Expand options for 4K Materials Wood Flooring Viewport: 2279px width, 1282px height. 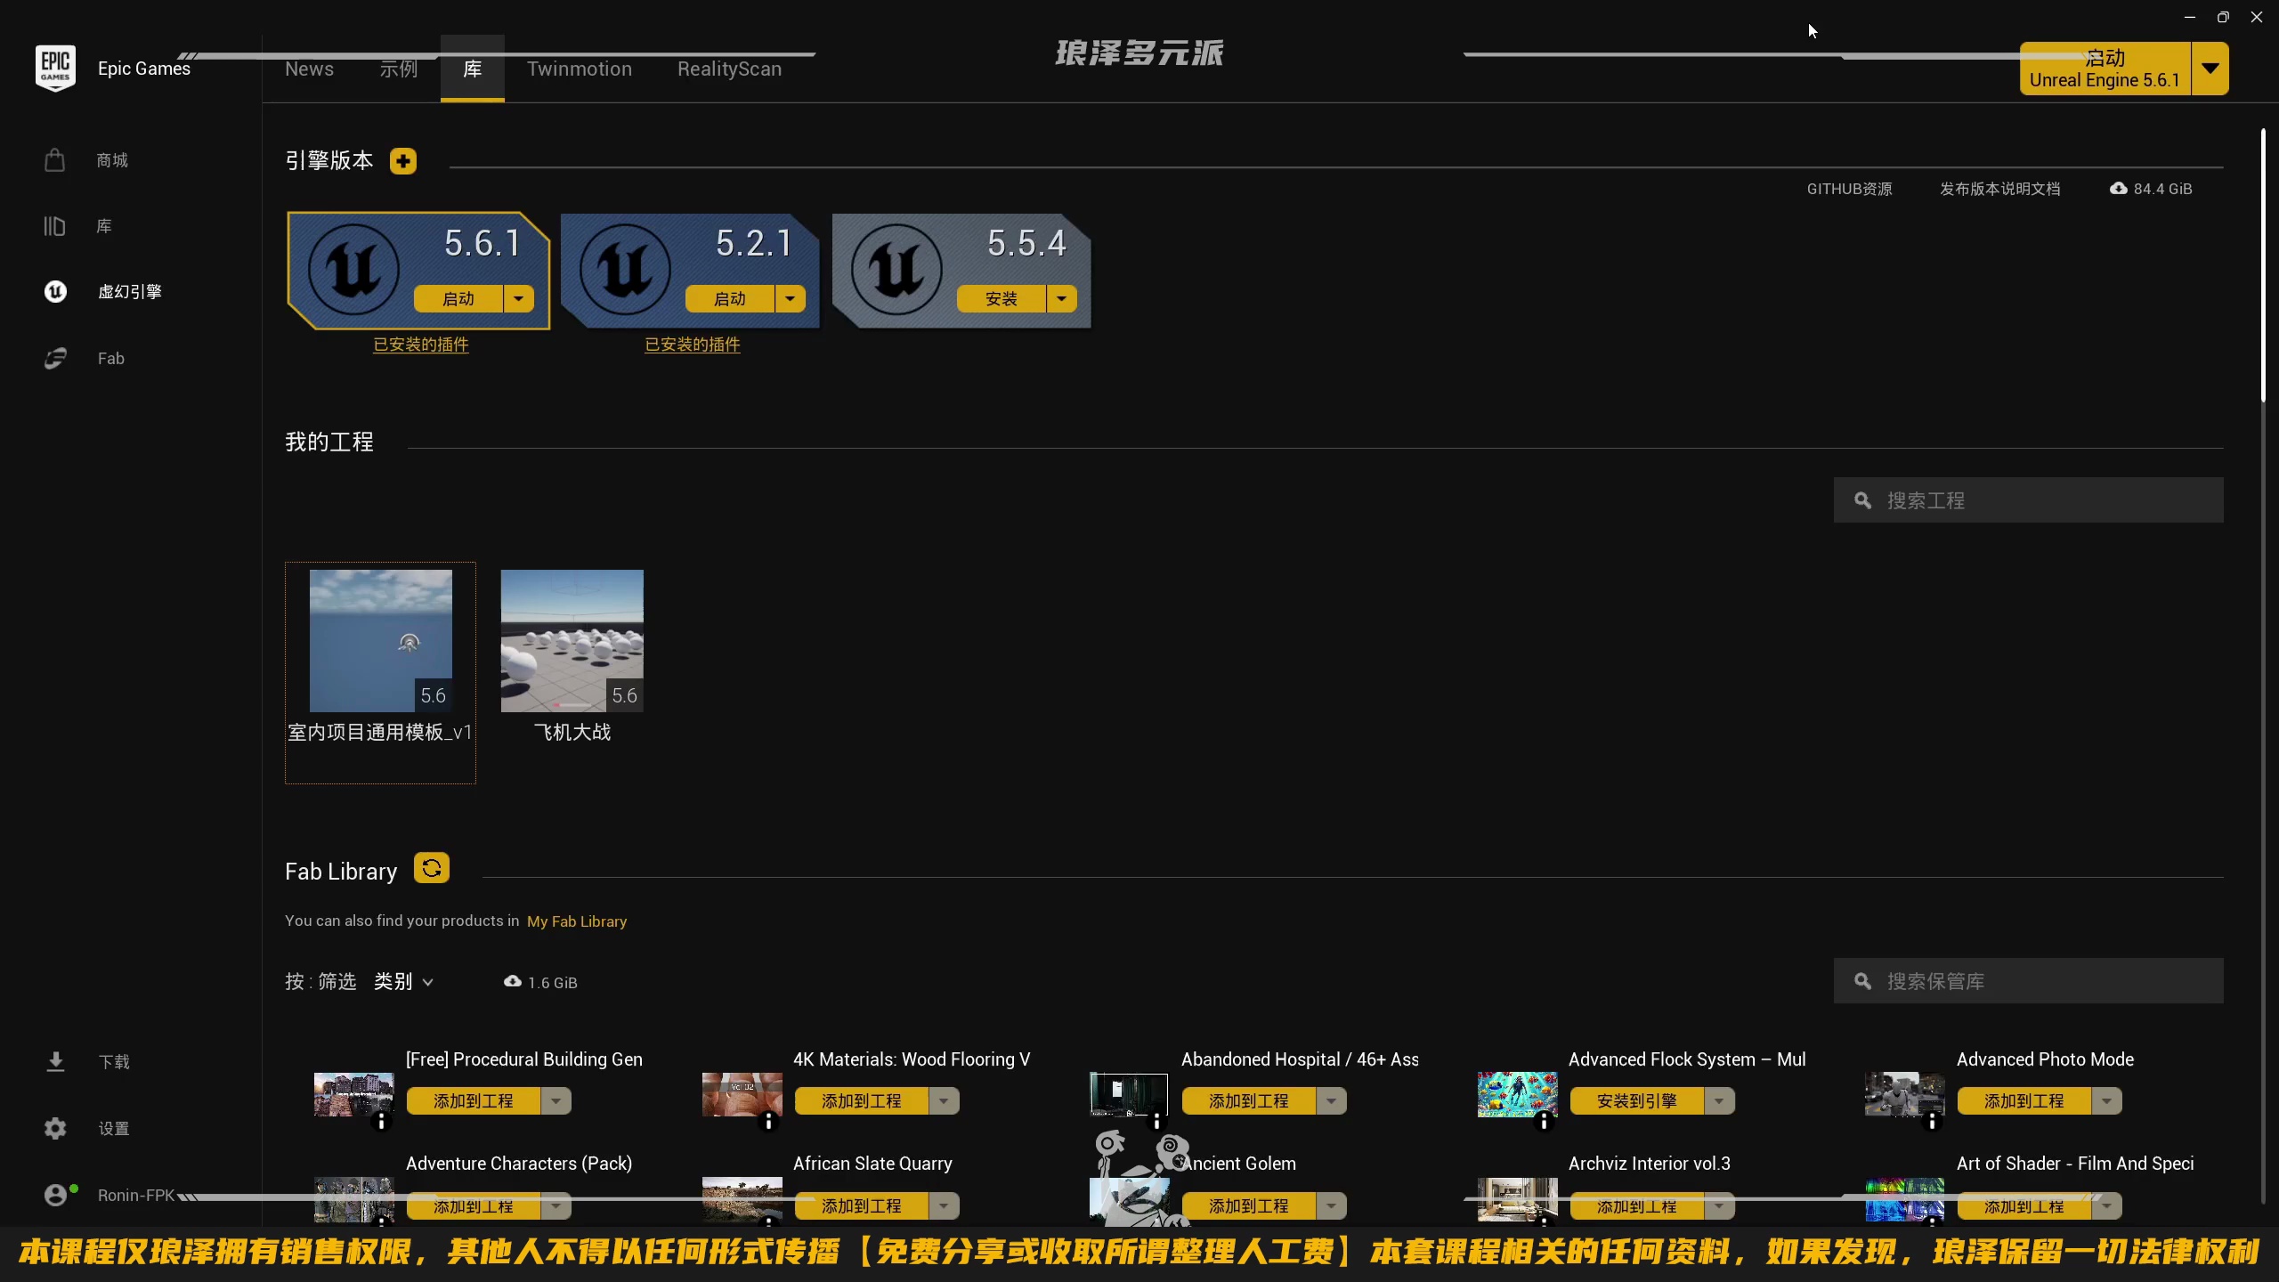coord(944,1101)
